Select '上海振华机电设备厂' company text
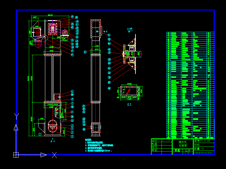 pyautogui.click(x=204, y=153)
